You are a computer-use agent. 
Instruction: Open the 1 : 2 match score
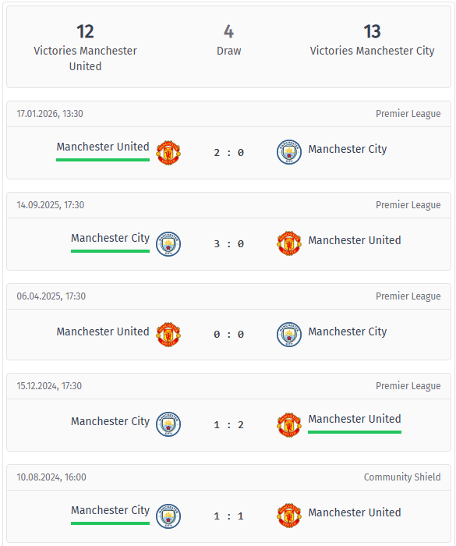tap(228, 425)
